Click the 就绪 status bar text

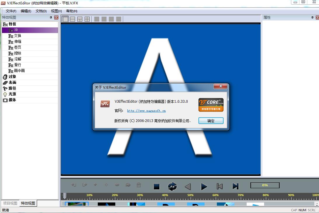(6, 210)
